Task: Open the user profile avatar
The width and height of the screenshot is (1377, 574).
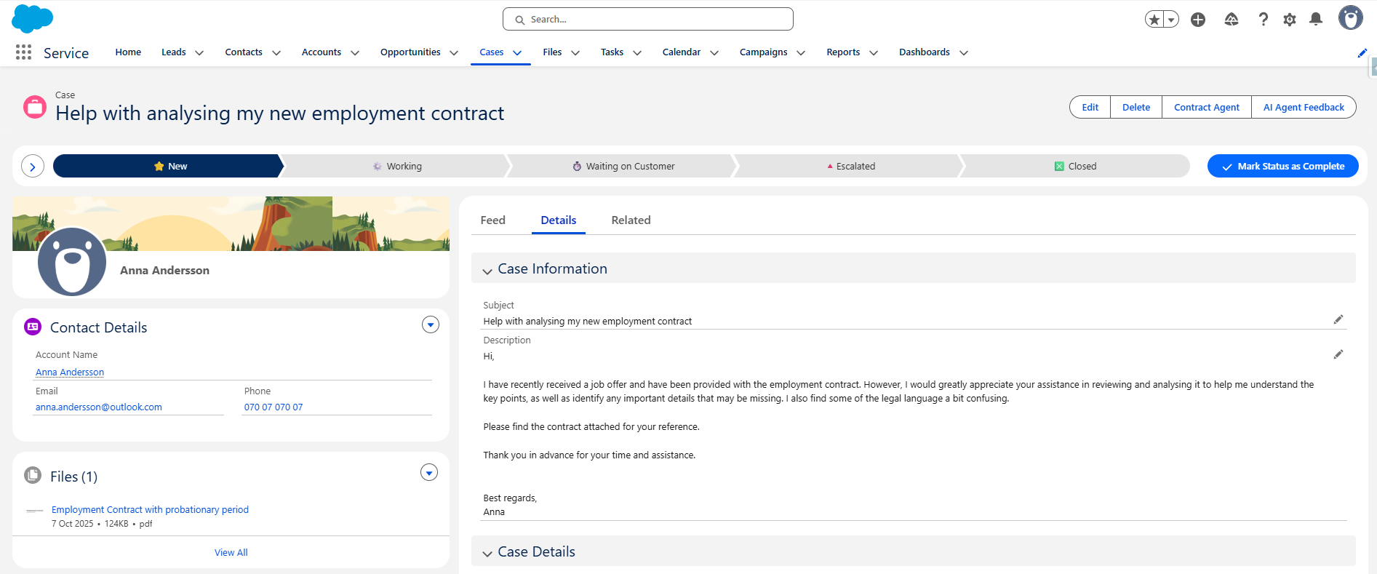Action: click(x=1350, y=18)
